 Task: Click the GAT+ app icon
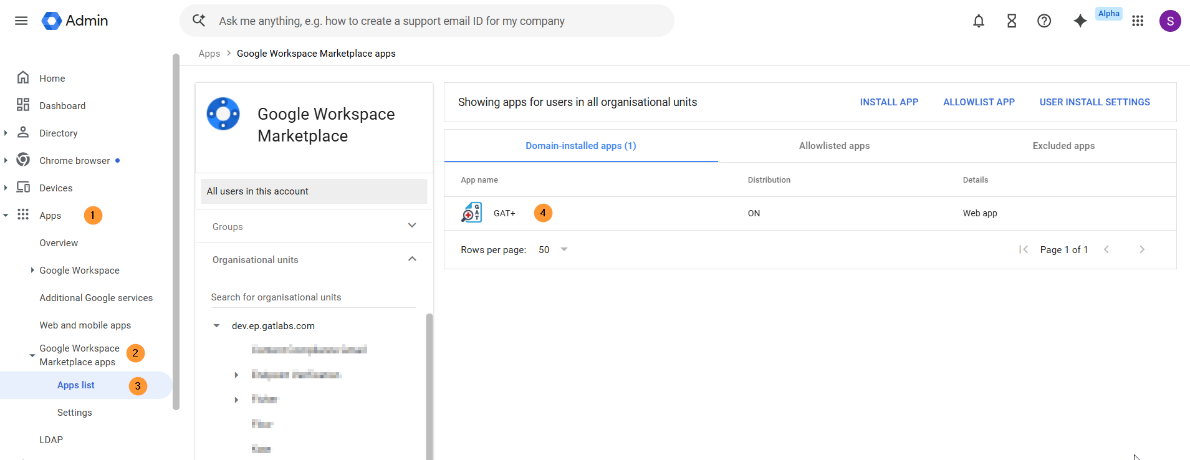coord(471,213)
